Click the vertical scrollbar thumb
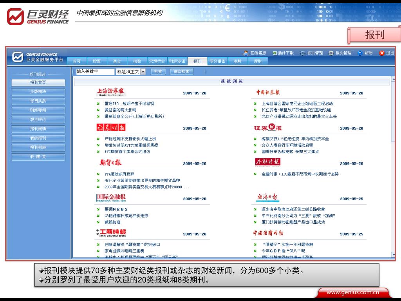 tap(393, 111)
